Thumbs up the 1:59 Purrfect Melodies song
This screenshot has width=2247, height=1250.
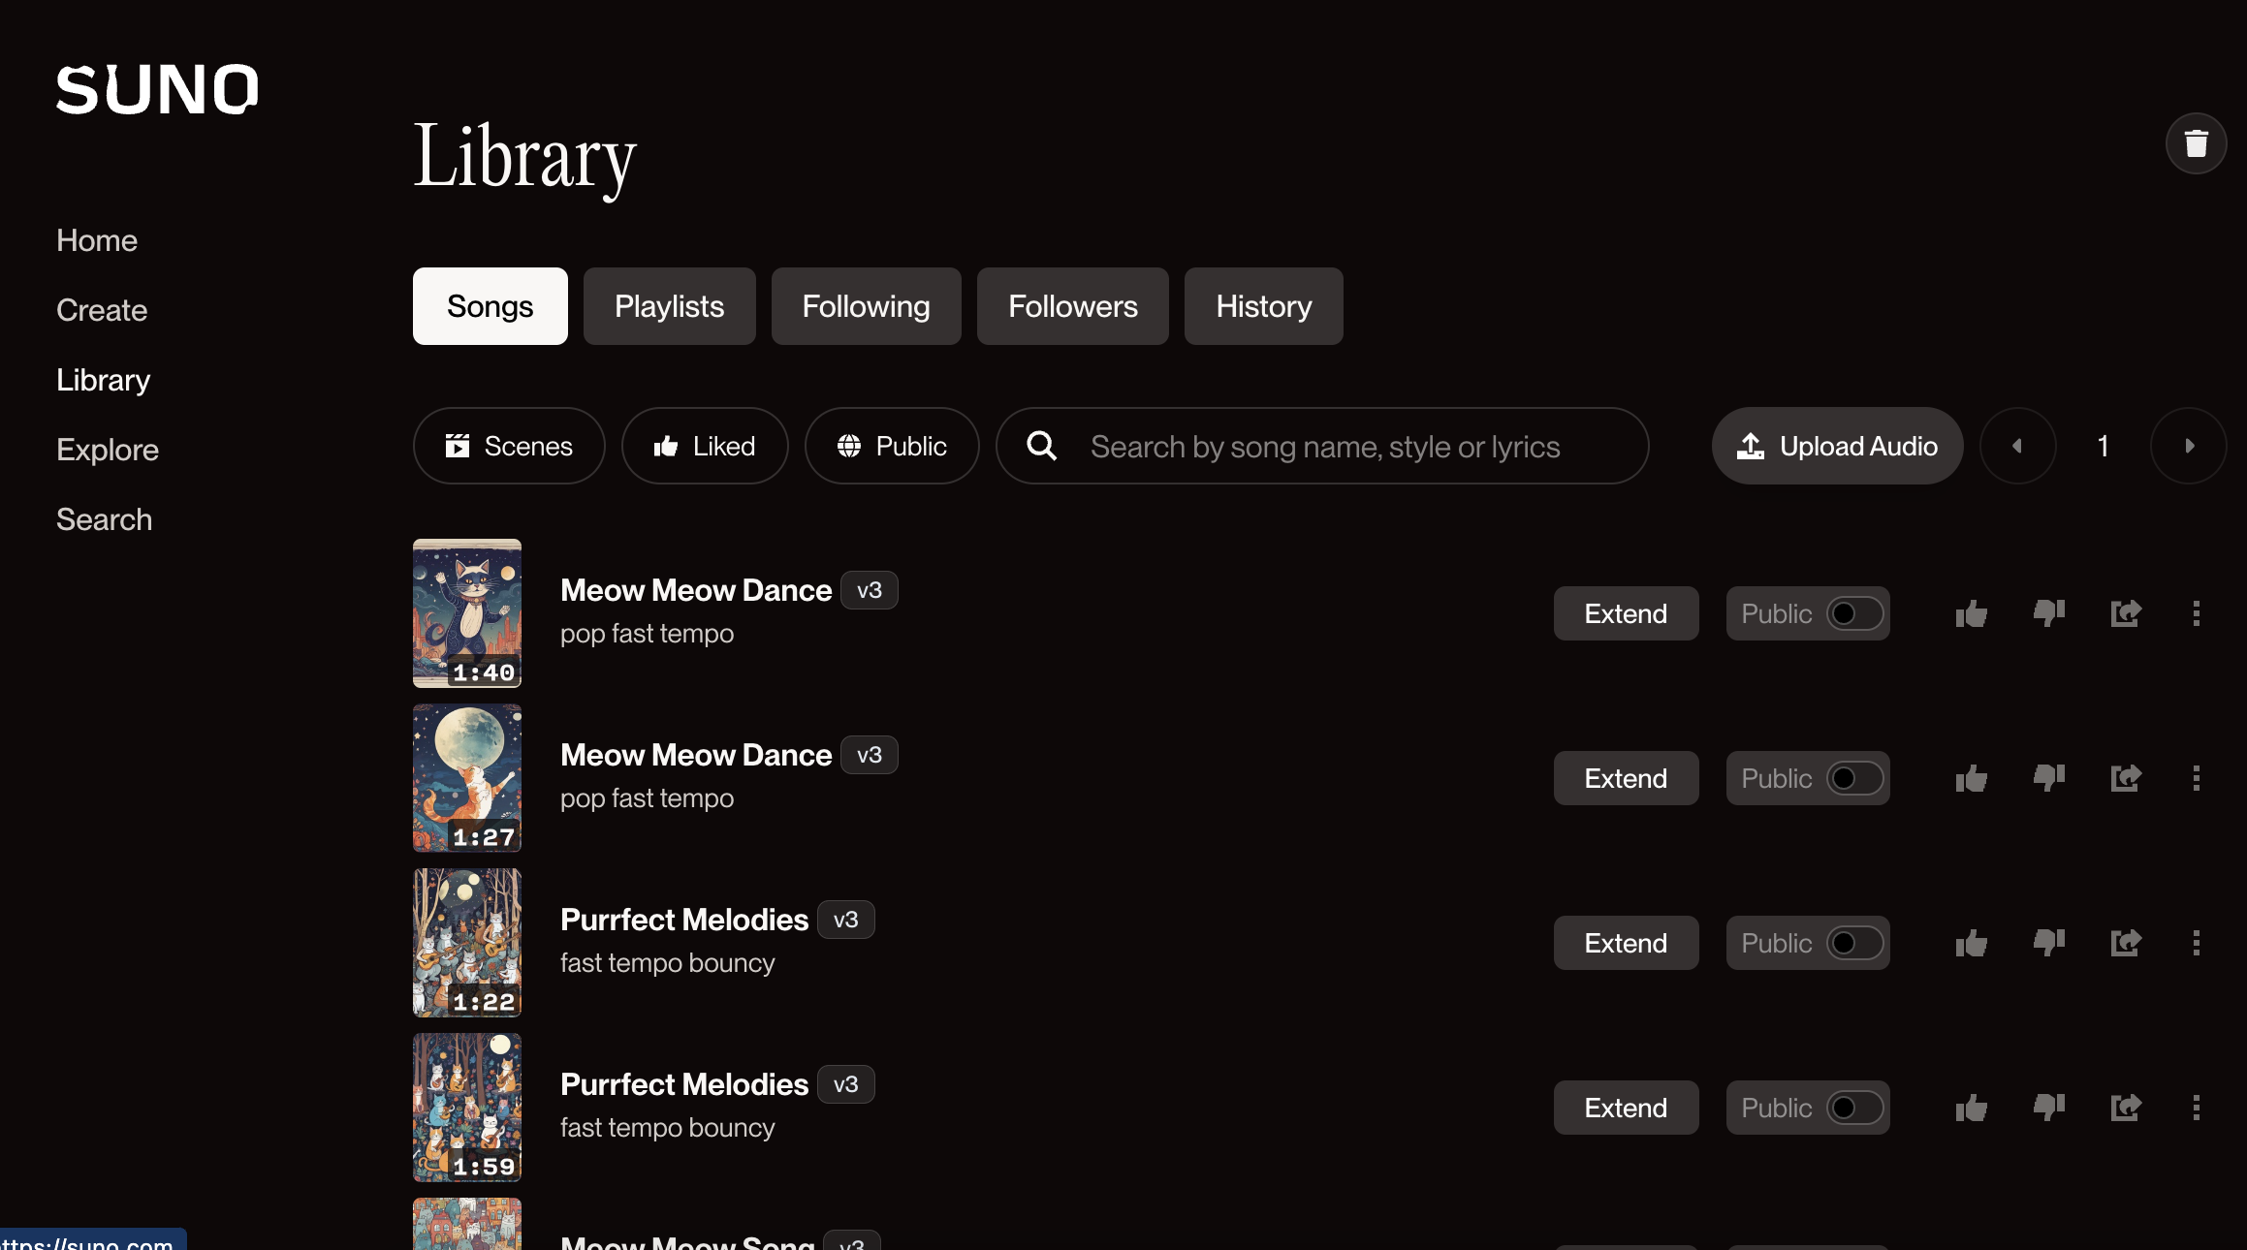(1971, 1108)
